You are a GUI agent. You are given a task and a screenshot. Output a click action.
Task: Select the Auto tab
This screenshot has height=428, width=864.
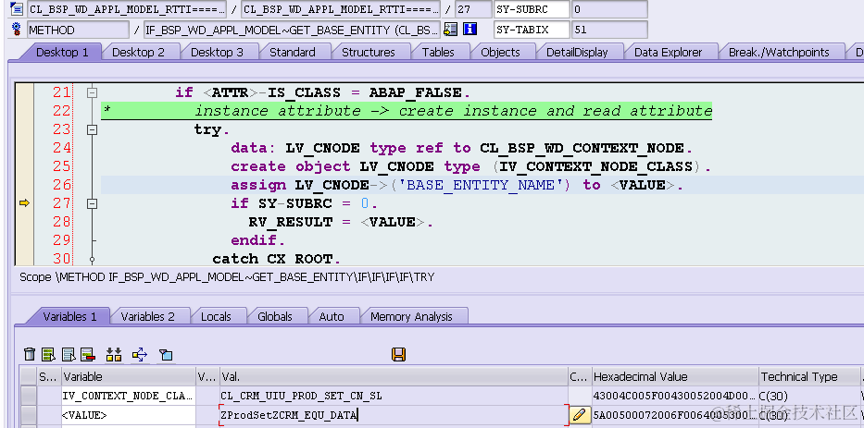pyautogui.click(x=332, y=316)
